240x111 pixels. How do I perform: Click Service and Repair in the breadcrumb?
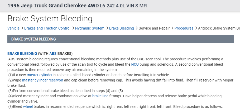pos(154,28)
